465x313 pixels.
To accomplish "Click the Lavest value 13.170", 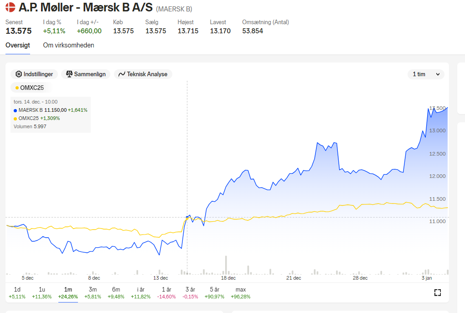I will (x=220, y=31).
